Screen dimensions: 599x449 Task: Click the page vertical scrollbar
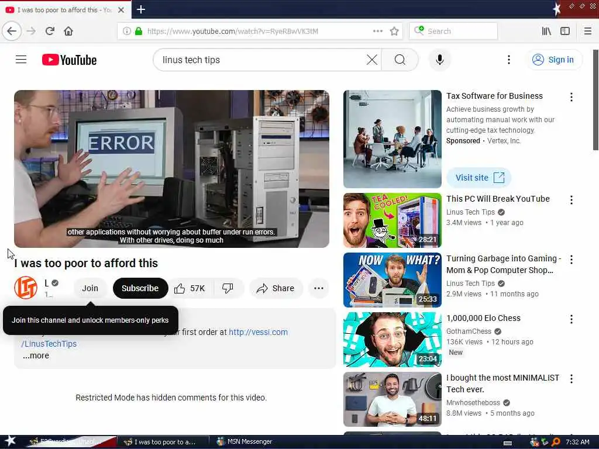click(x=595, y=100)
